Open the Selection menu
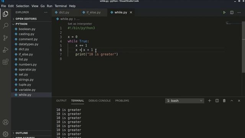245x138 pixels. point(23,6)
